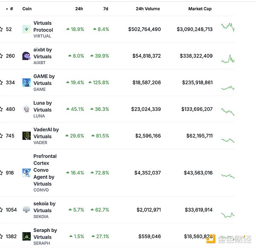Star the Luna by Virtuals row

click(x=1, y=109)
